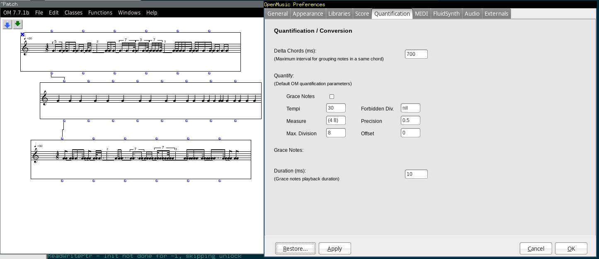599x259 pixels.
Task: Click the Cancel button in Preferences
Action: 536,249
